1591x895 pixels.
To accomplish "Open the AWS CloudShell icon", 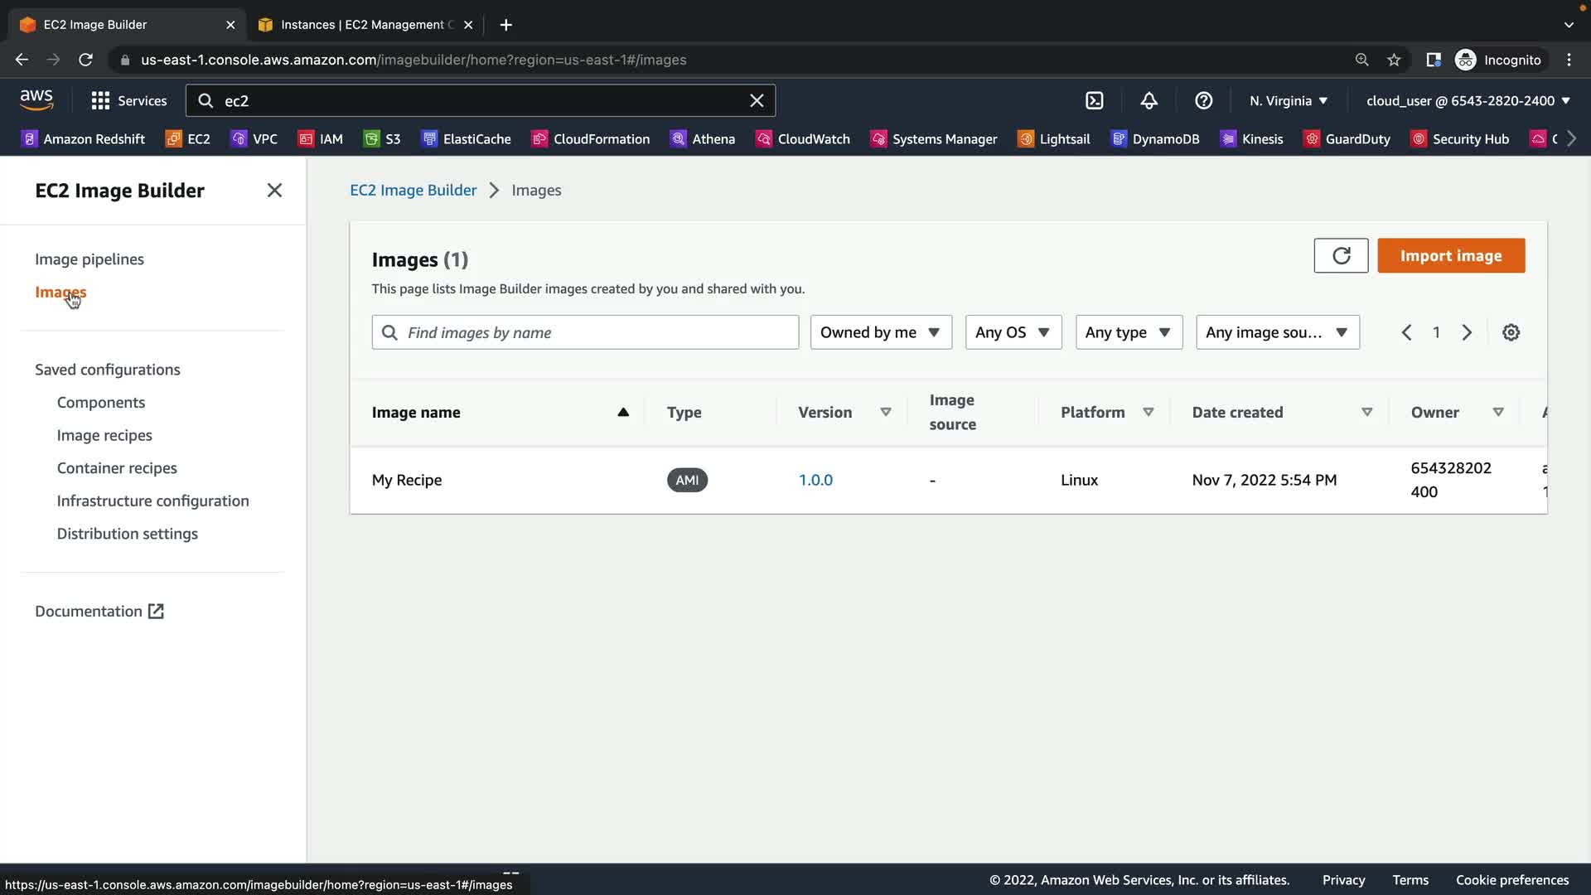I will [1094, 100].
